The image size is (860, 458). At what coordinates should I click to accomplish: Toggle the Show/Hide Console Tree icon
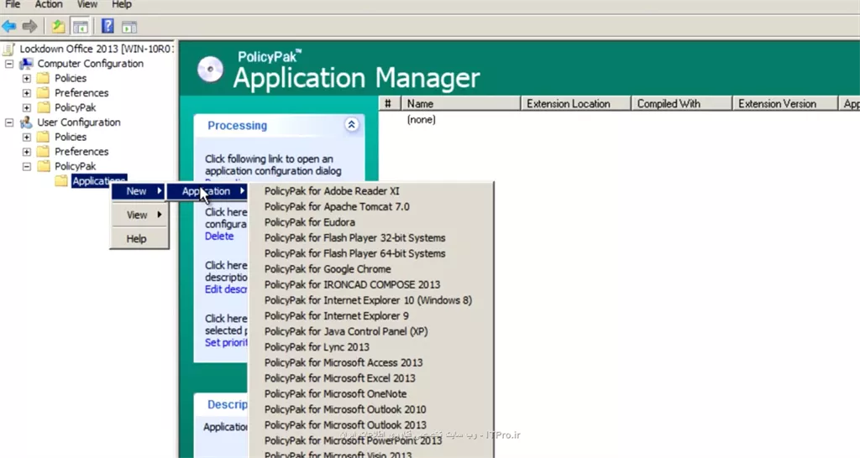[81, 26]
